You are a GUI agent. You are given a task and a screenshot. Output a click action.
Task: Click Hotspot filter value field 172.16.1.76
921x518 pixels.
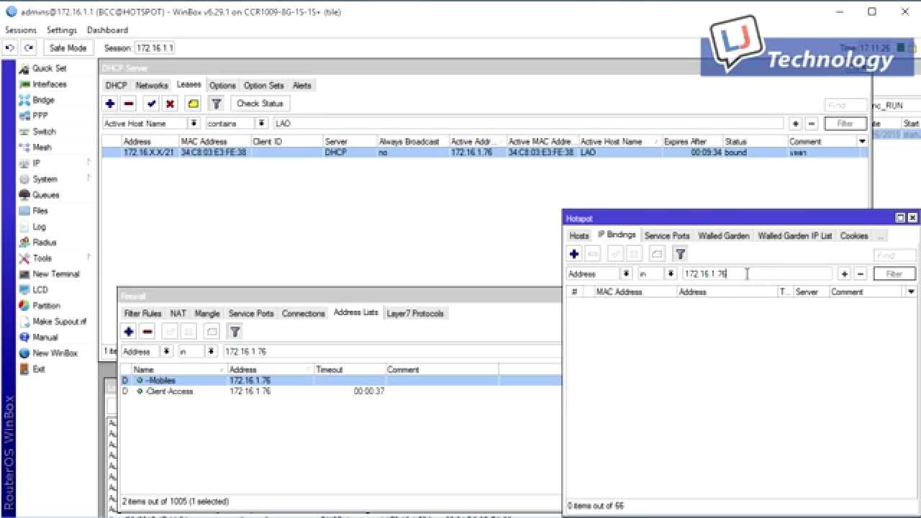[757, 274]
